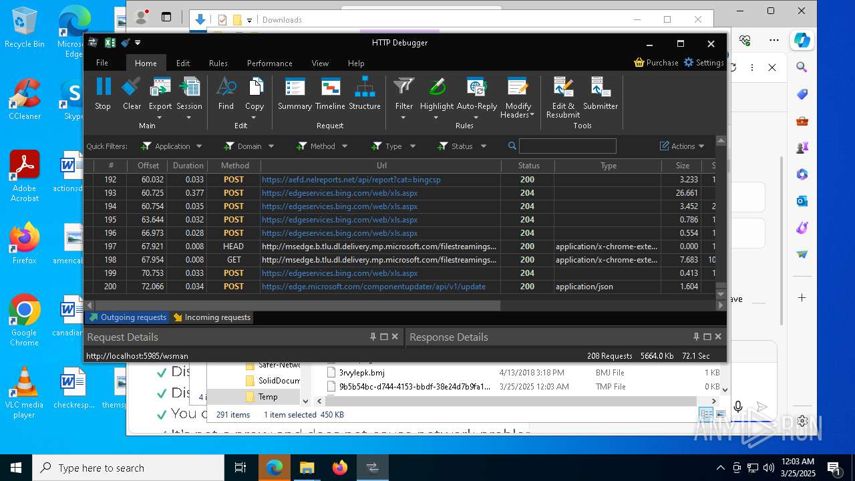Launch the Find tool
The image size is (855, 481).
[226, 94]
